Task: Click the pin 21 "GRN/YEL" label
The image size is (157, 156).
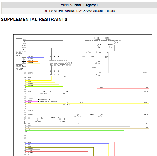Action: click(x=30, y=110)
